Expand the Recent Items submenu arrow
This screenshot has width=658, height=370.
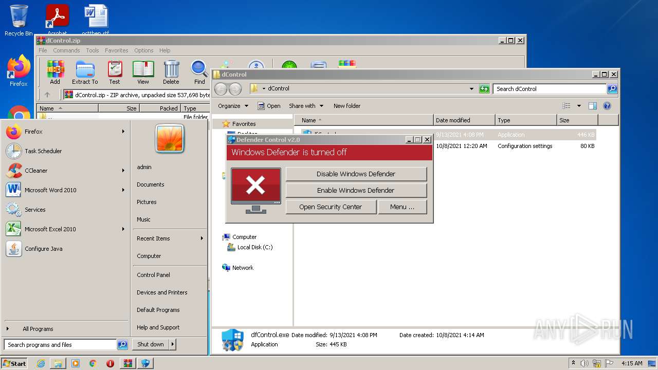pos(202,238)
